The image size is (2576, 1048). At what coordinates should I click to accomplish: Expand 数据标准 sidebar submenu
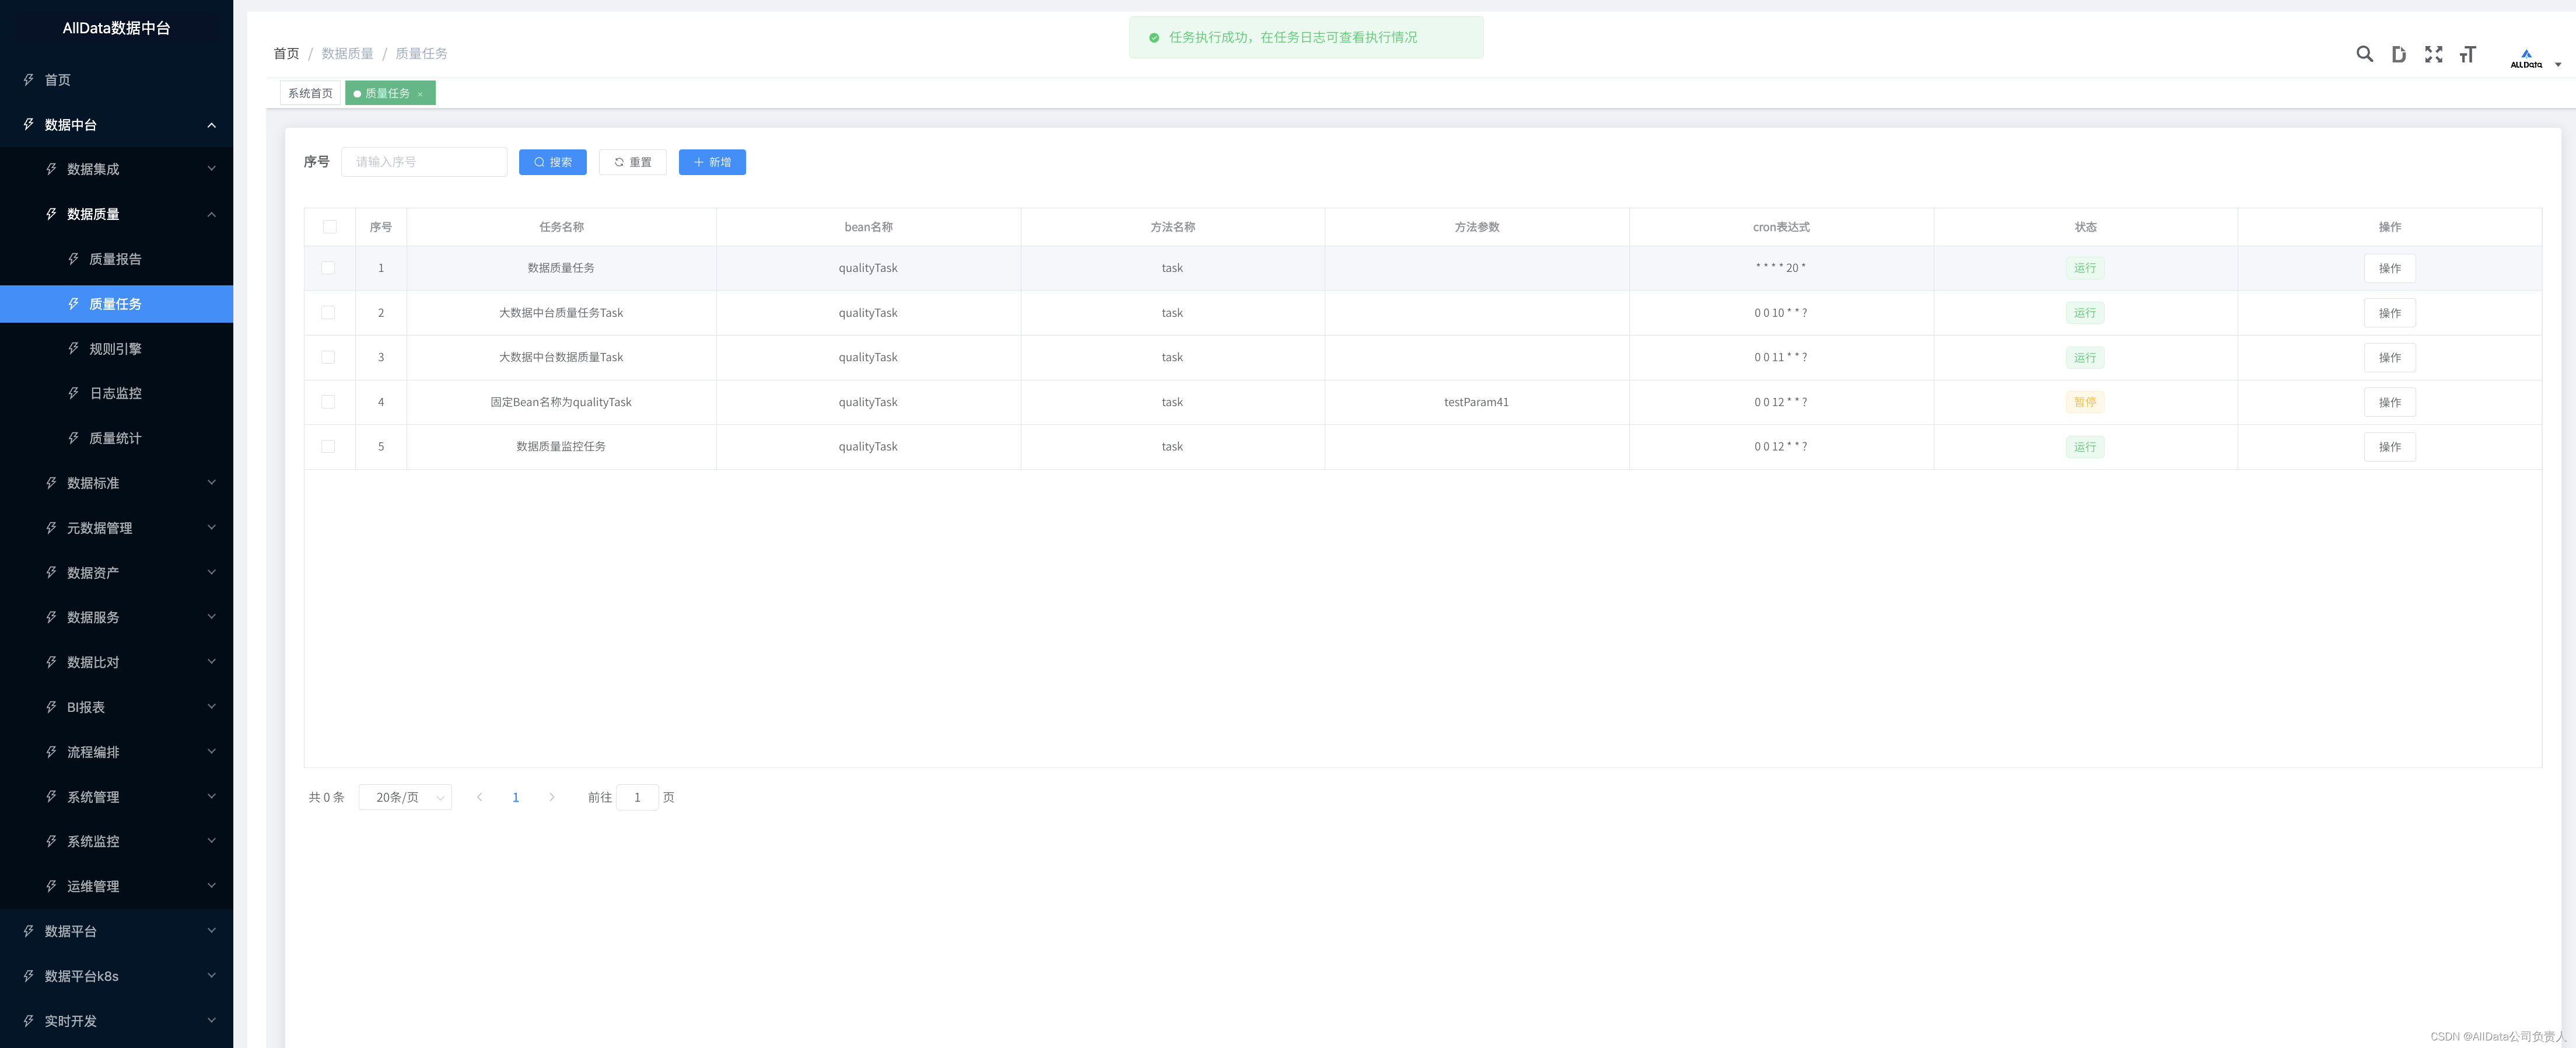click(x=116, y=483)
